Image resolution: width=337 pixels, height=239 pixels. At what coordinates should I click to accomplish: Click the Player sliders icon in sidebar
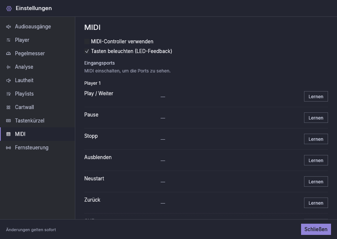pyautogui.click(x=8, y=40)
